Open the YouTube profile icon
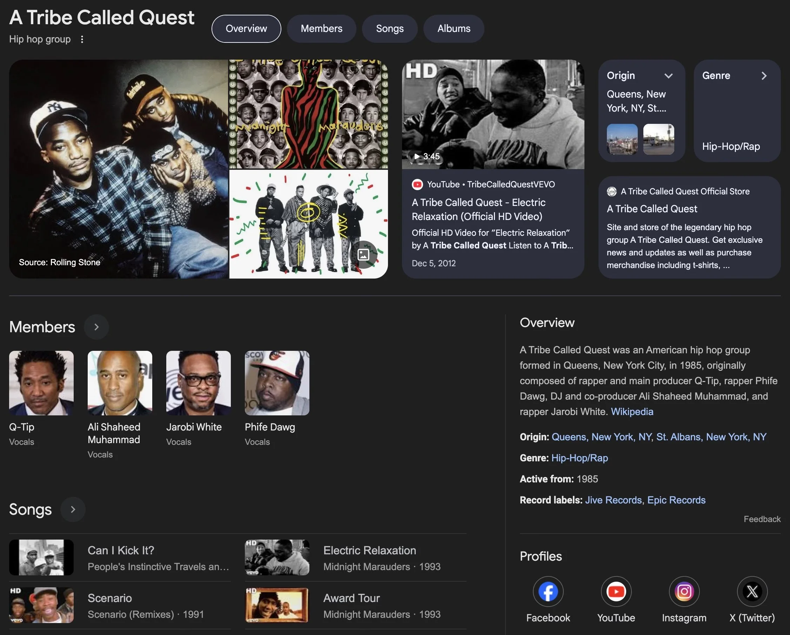The image size is (790, 635). coord(616,591)
